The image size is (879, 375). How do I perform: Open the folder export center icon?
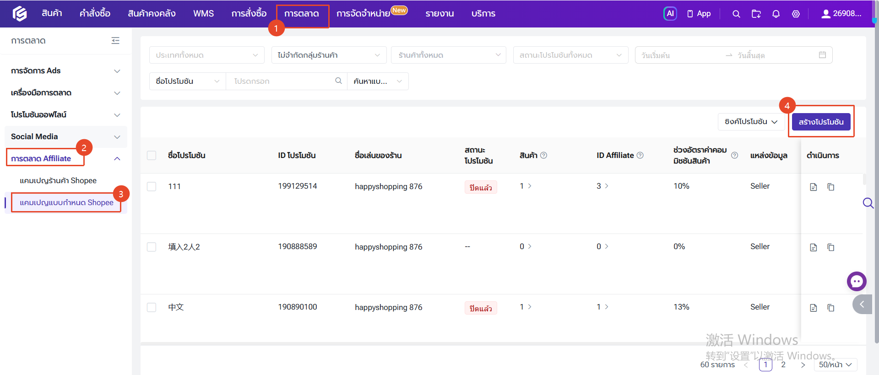756,14
